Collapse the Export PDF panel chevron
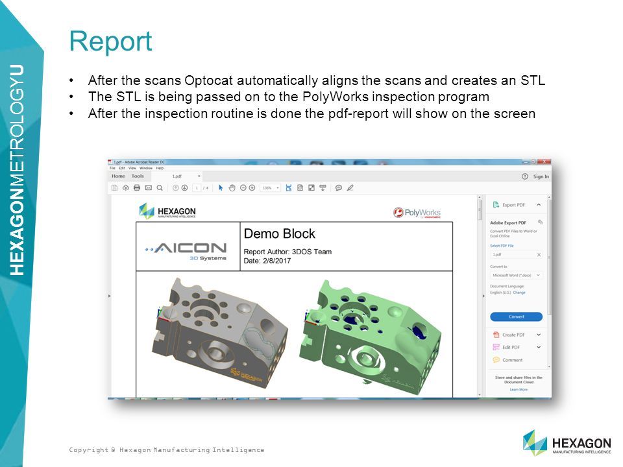The width and height of the screenshot is (623, 467). [x=539, y=204]
